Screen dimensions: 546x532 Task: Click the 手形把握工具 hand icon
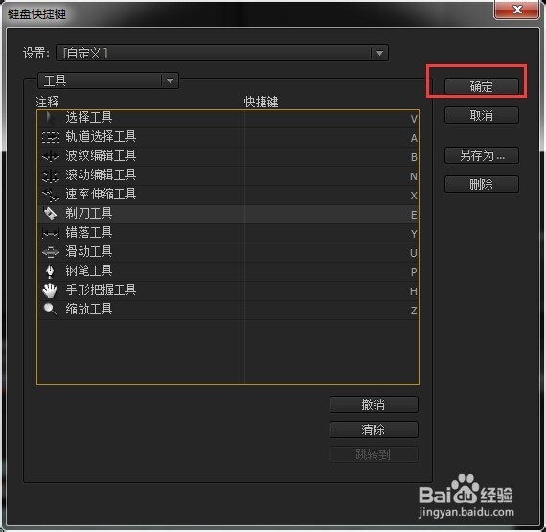coord(50,290)
